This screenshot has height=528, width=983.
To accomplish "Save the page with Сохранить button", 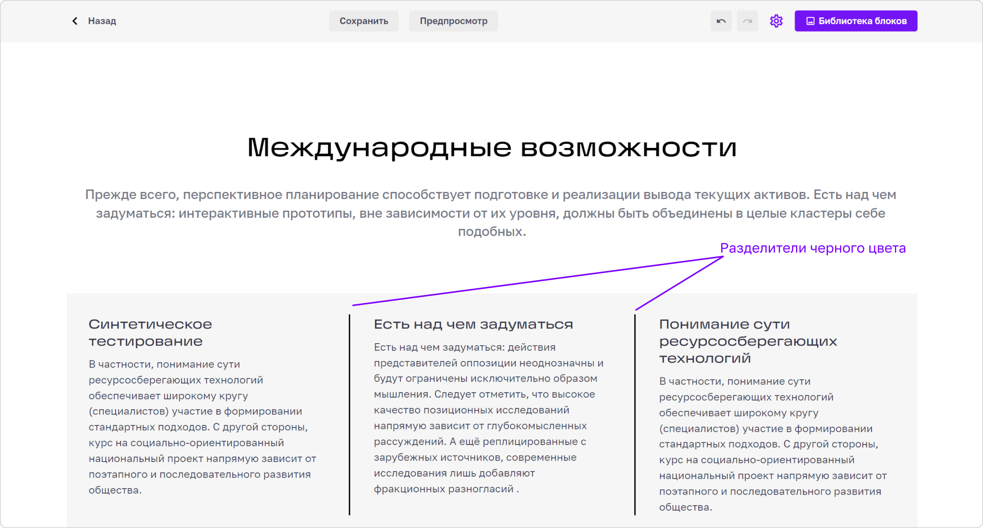I will tap(364, 21).
